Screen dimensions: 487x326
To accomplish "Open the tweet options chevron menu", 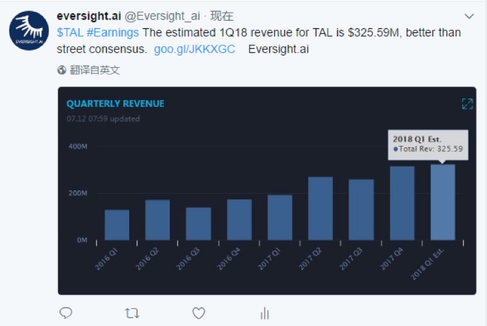I will 469,16.
